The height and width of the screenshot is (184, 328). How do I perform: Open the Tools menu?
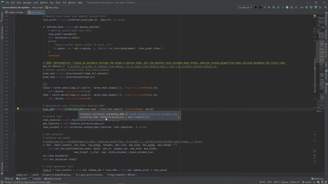(x=58, y=3)
